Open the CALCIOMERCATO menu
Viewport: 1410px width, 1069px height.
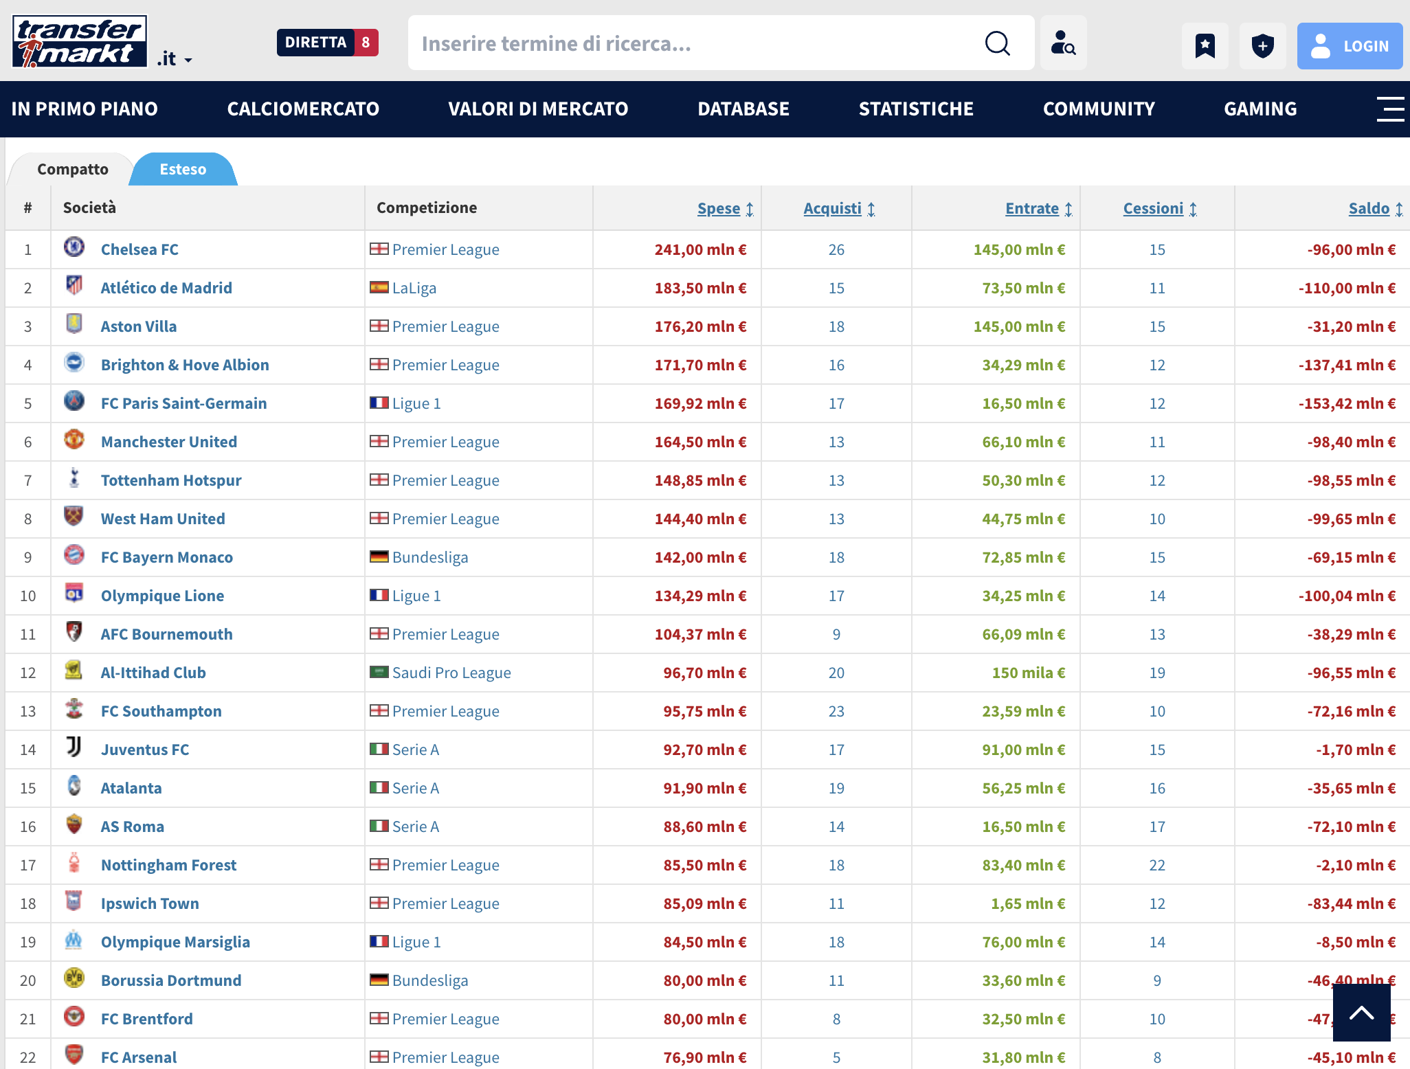click(303, 109)
